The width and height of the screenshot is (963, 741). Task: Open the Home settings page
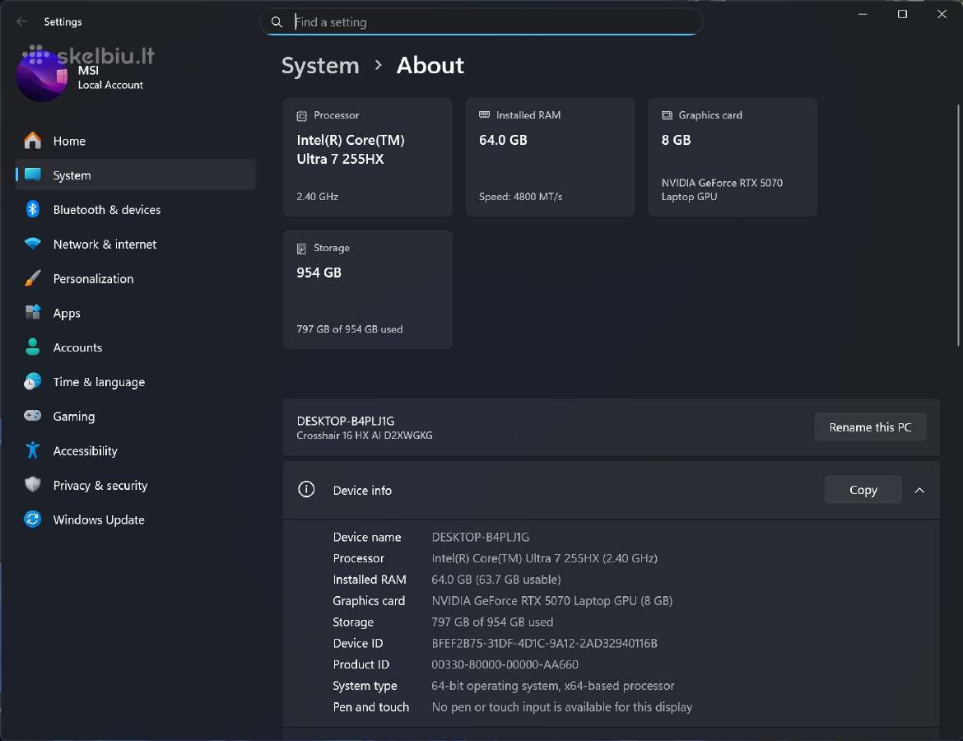[136, 141]
